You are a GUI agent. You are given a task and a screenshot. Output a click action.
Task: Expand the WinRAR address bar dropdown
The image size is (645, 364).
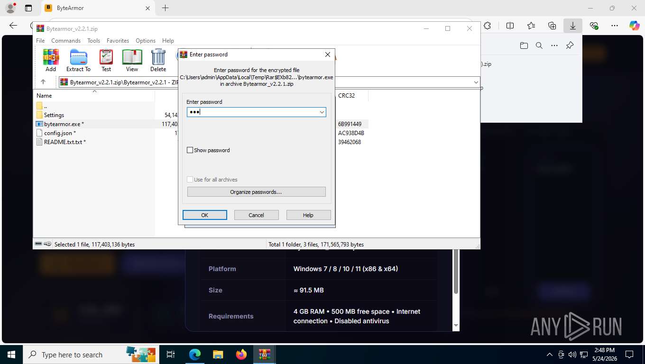pyautogui.click(x=476, y=82)
